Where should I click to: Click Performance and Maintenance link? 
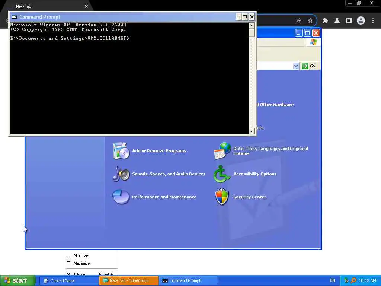pyautogui.click(x=164, y=197)
